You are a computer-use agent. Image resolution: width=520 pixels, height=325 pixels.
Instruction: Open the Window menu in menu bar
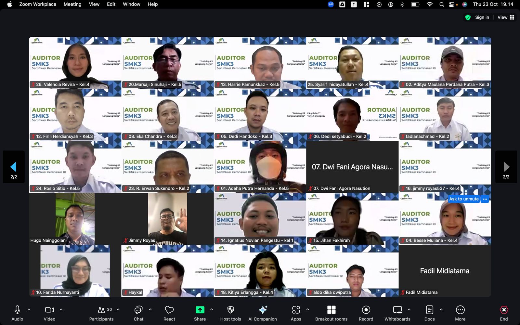click(131, 4)
